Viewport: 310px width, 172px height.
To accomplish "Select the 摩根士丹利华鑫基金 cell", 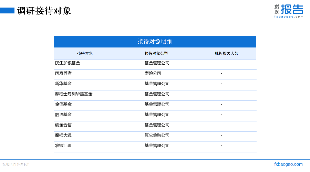I will (74, 94).
